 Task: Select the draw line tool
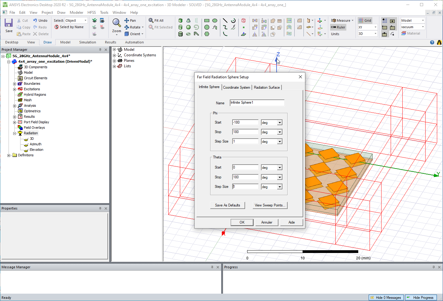(x=225, y=20)
